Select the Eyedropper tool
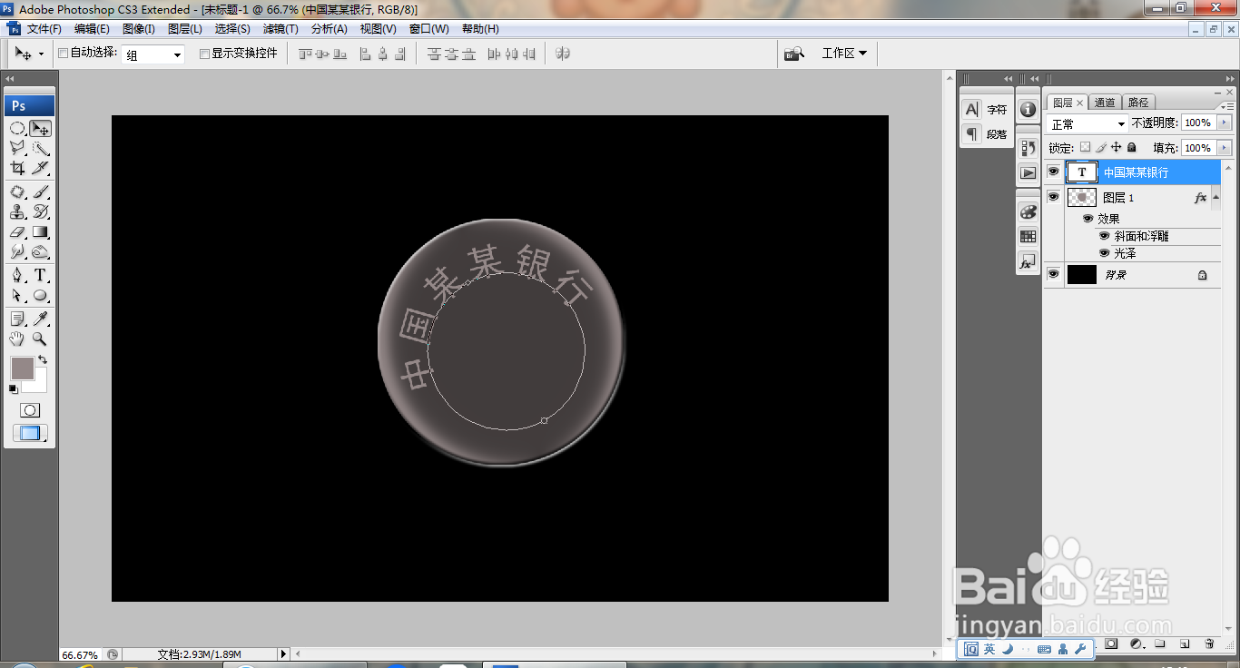 [x=41, y=319]
